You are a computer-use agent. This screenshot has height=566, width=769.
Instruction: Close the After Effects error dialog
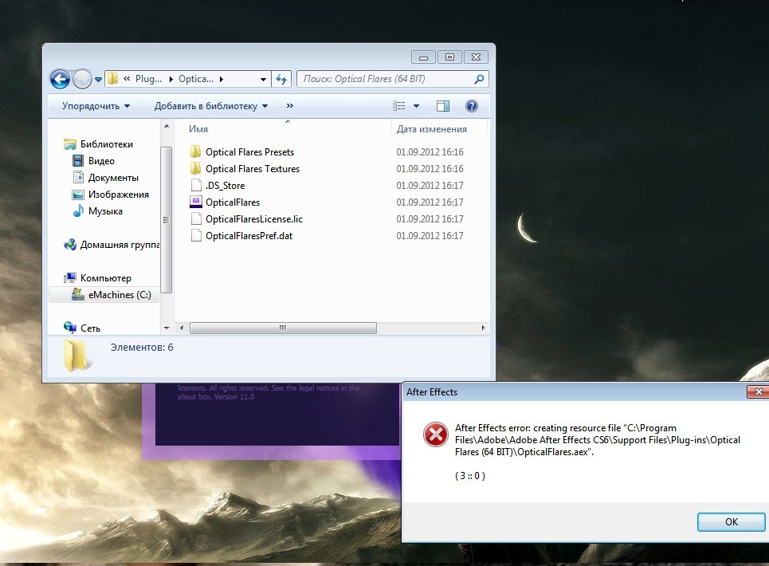(x=758, y=391)
